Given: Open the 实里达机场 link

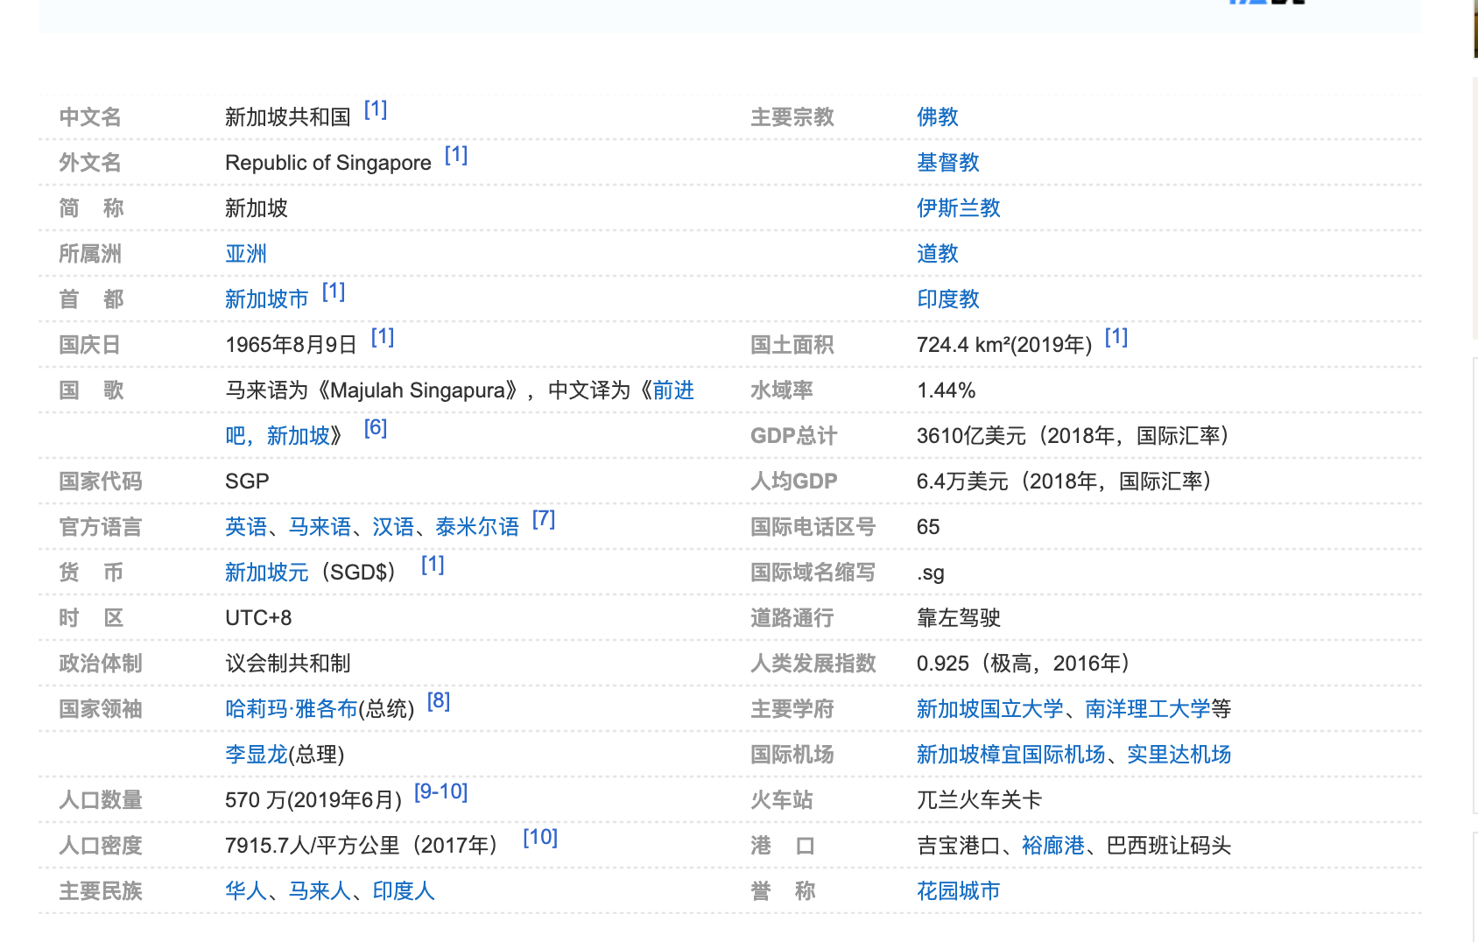Looking at the screenshot, I should pos(1179,755).
